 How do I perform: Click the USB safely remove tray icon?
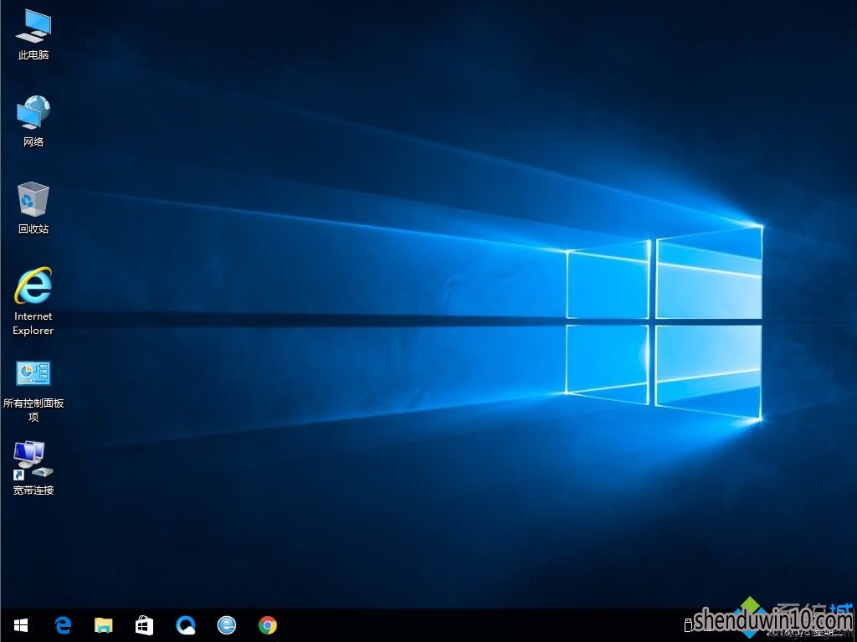[x=689, y=624]
